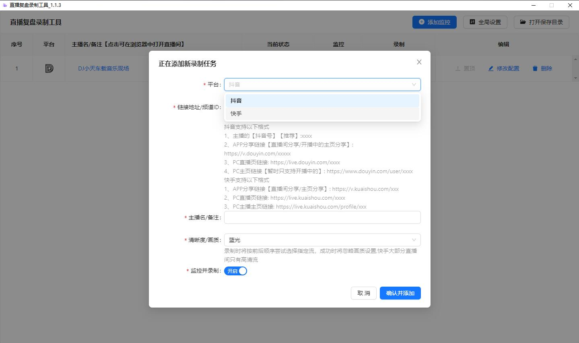This screenshot has height=343, width=579.
Task: Click the pin-to-top icon next to 置顶
Action: [x=458, y=69]
